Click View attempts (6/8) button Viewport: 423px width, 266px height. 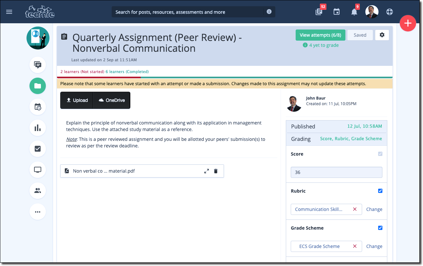click(x=321, y=35)
